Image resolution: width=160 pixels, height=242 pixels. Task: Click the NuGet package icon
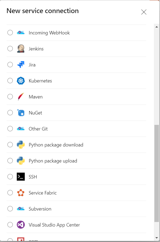[21, 113]
